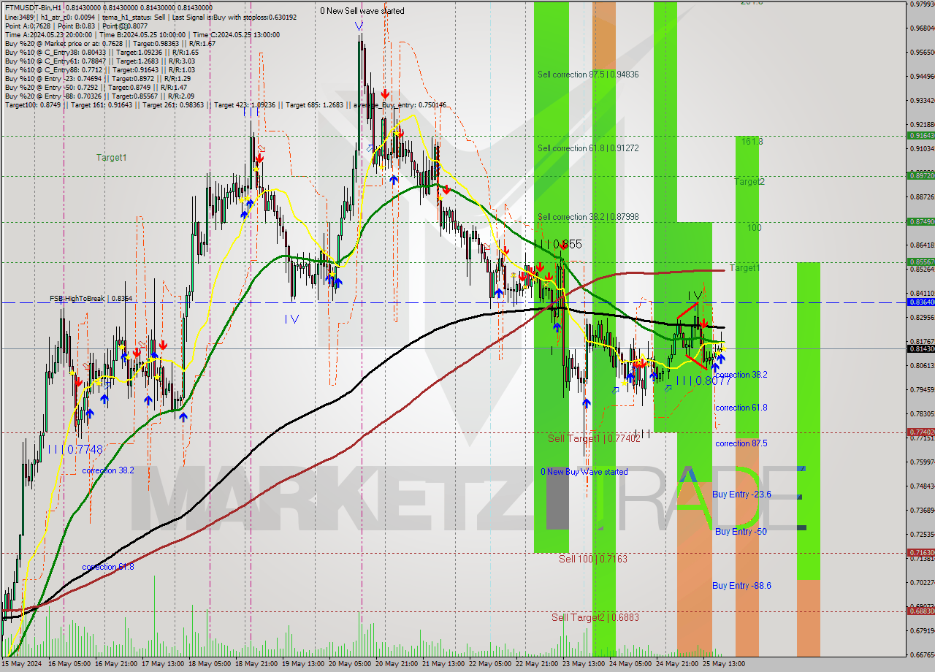935x672 pixels.
Task: Select the 'Sell 100 | 0.7163' label
Action: point(593,559)
